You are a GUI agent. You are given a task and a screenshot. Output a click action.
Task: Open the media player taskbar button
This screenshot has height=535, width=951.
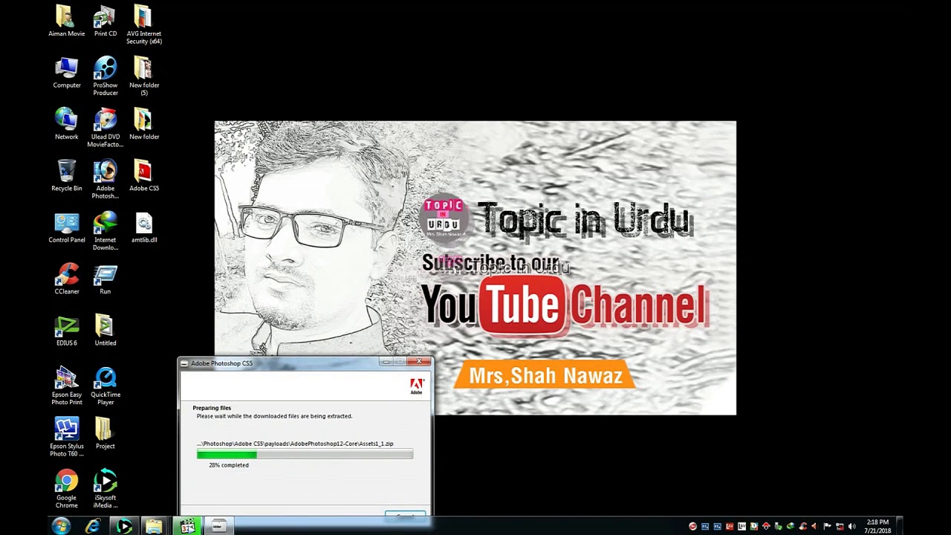click(123, 526)
